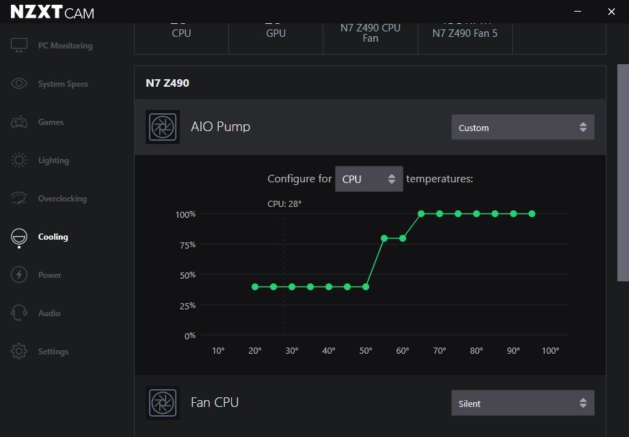Image resolution: width=629 pixels, height=437 pixels.
Task: Click the 25% axis label
Action: click(187, 306)
